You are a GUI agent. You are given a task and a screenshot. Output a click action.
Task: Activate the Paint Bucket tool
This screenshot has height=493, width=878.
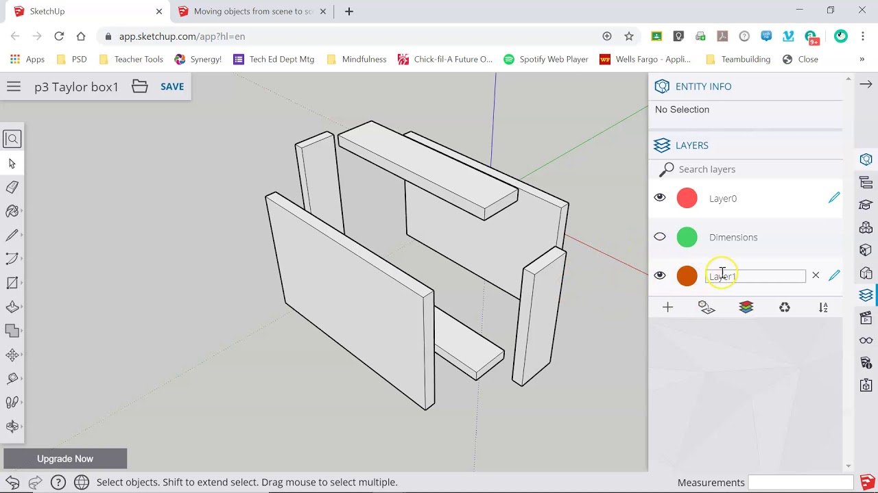(12, 211)
